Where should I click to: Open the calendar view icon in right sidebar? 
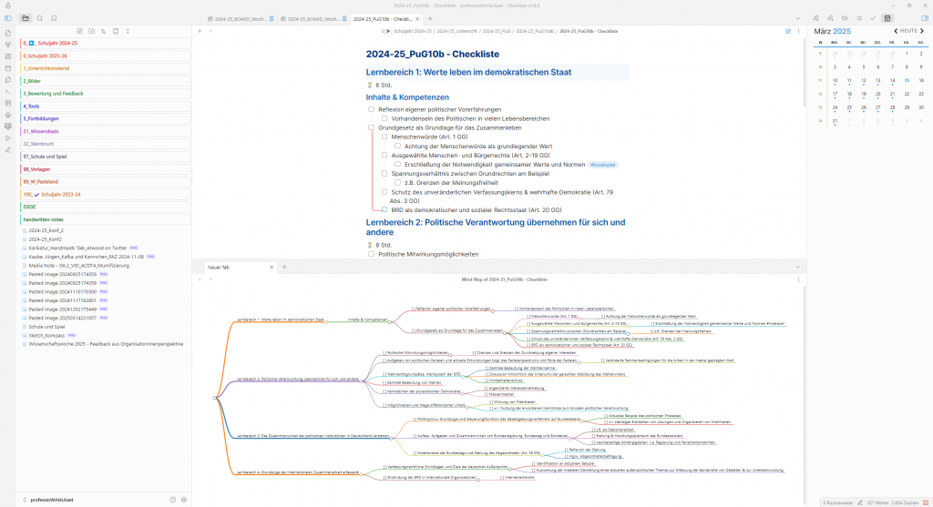(887, 18)
